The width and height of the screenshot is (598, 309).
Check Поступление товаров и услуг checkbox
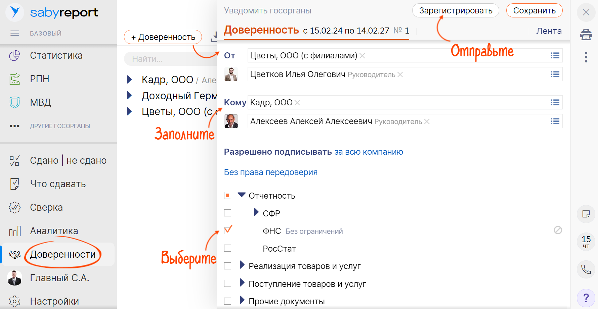[x=228, y=284]
